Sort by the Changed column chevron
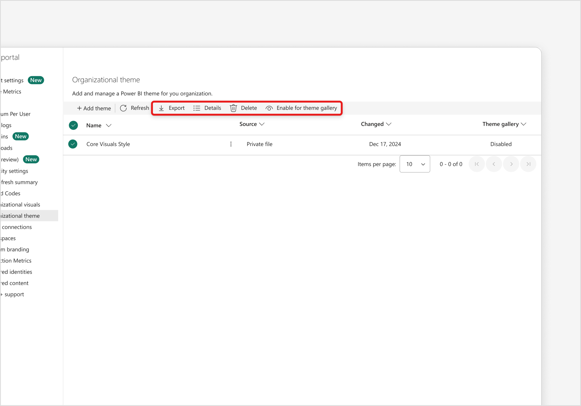 tap(389, 124)
